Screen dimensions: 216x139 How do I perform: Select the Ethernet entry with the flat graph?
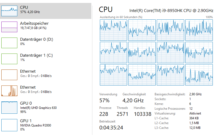coord(9,75)
